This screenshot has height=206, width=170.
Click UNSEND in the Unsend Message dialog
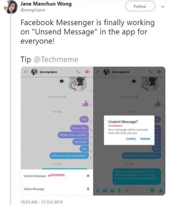click(x=145, y=139)
